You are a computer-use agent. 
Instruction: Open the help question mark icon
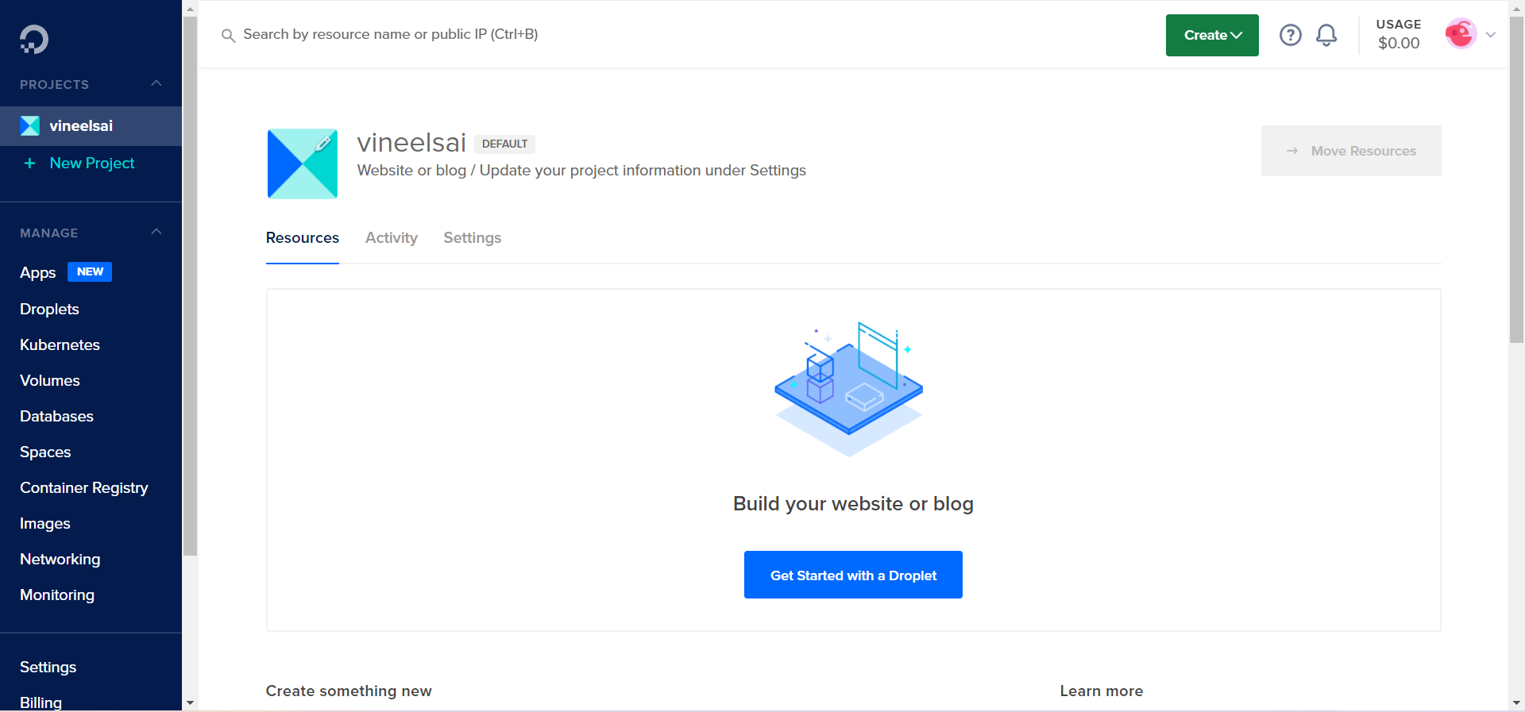click(1290, 34)
